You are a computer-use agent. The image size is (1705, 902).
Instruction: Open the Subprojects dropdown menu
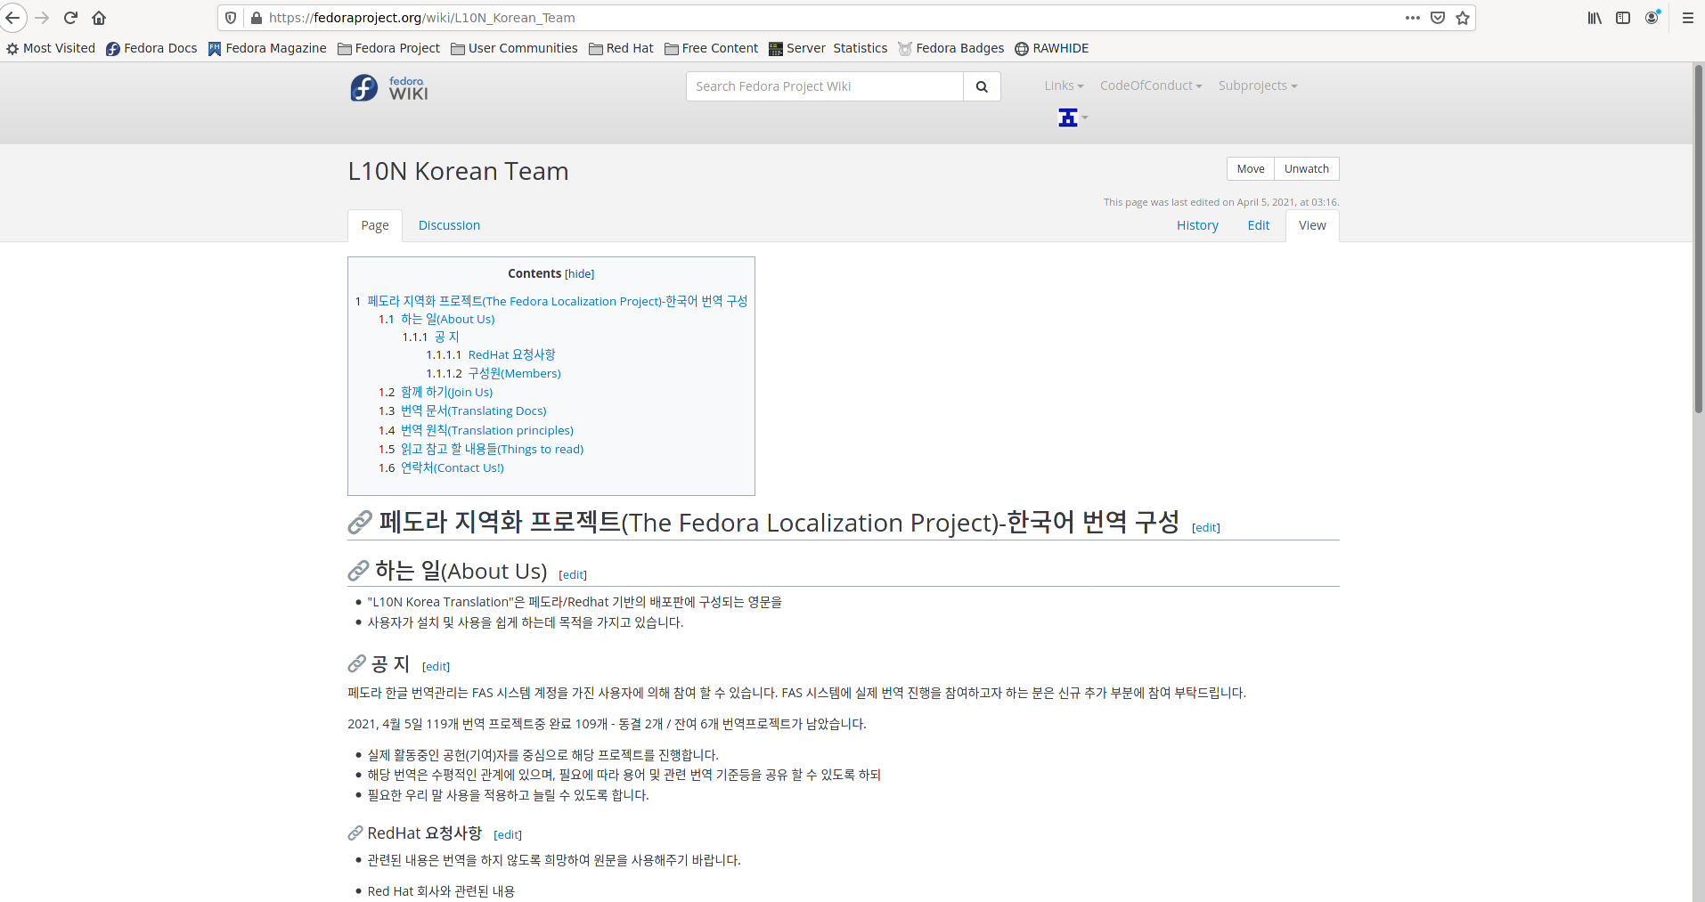[x=1258, y=85]
